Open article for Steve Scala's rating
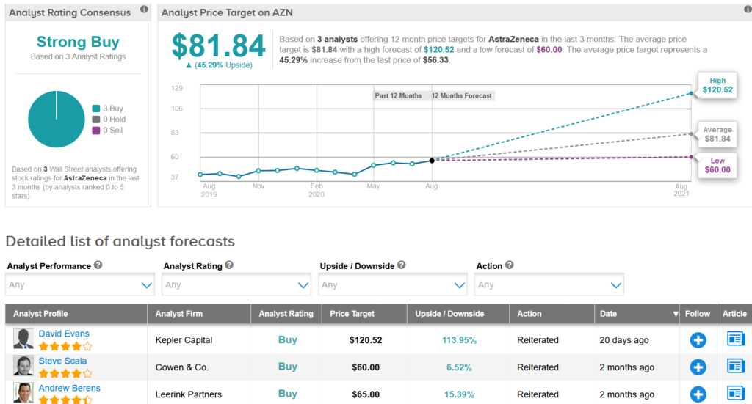The image size is (752, 404). click(734, 367)
